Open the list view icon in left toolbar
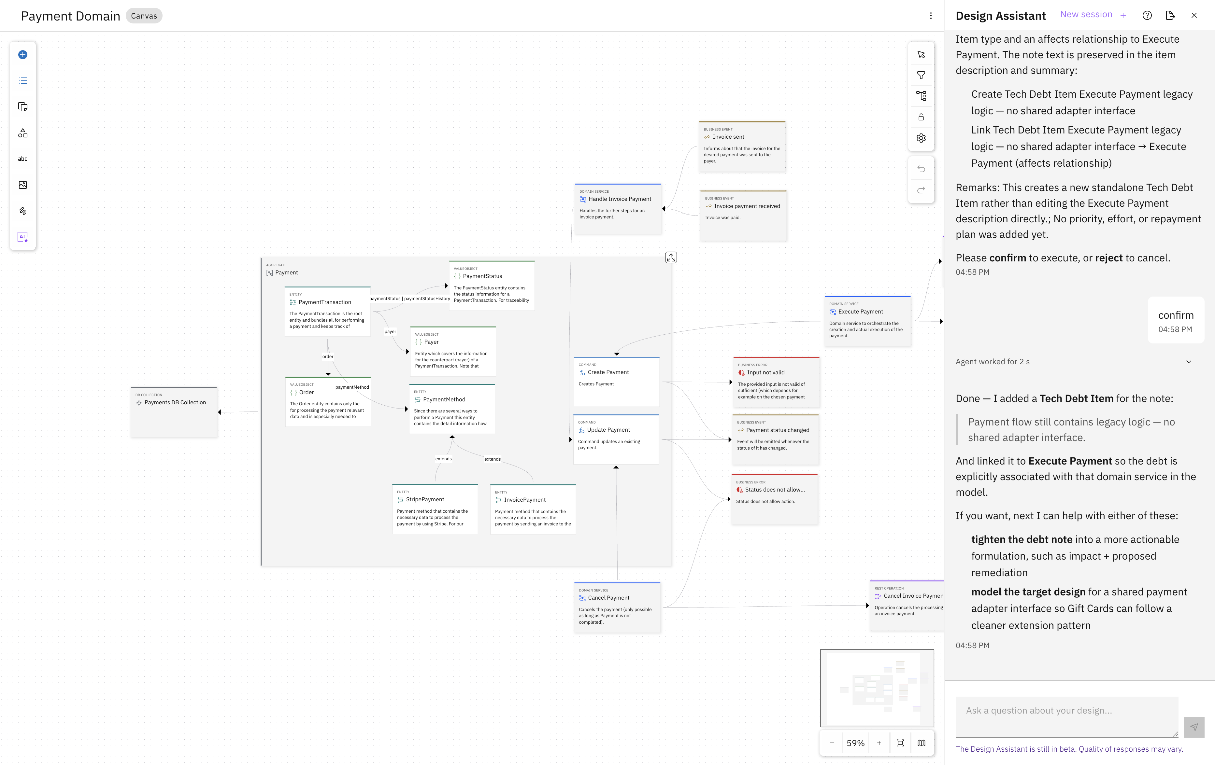 23,81
